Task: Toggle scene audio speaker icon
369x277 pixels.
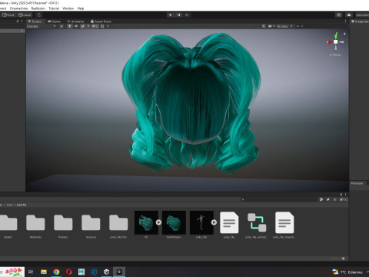Action: 76,26
